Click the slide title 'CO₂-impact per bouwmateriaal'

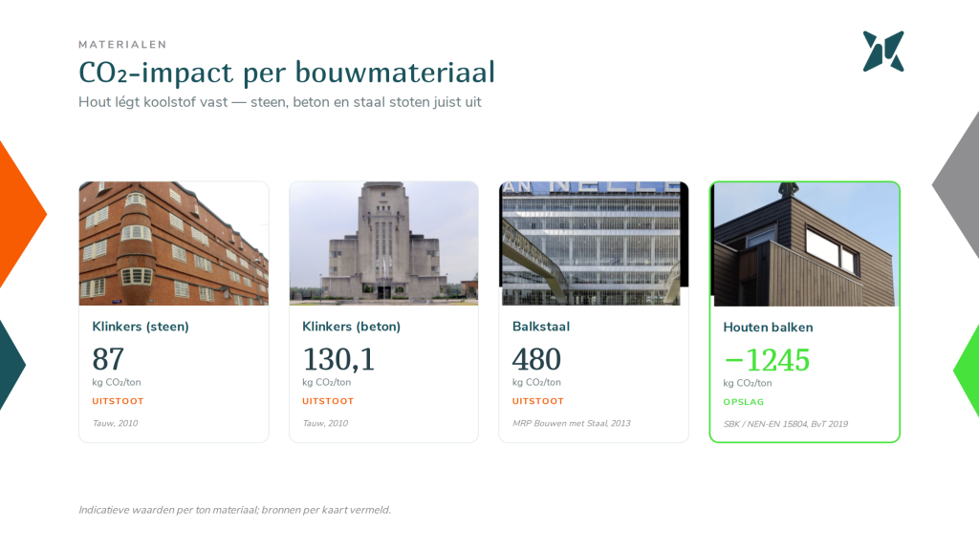(x=287, y=73)
